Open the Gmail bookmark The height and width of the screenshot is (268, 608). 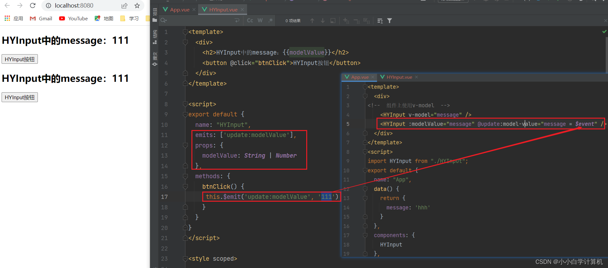(x=41, y=18)
